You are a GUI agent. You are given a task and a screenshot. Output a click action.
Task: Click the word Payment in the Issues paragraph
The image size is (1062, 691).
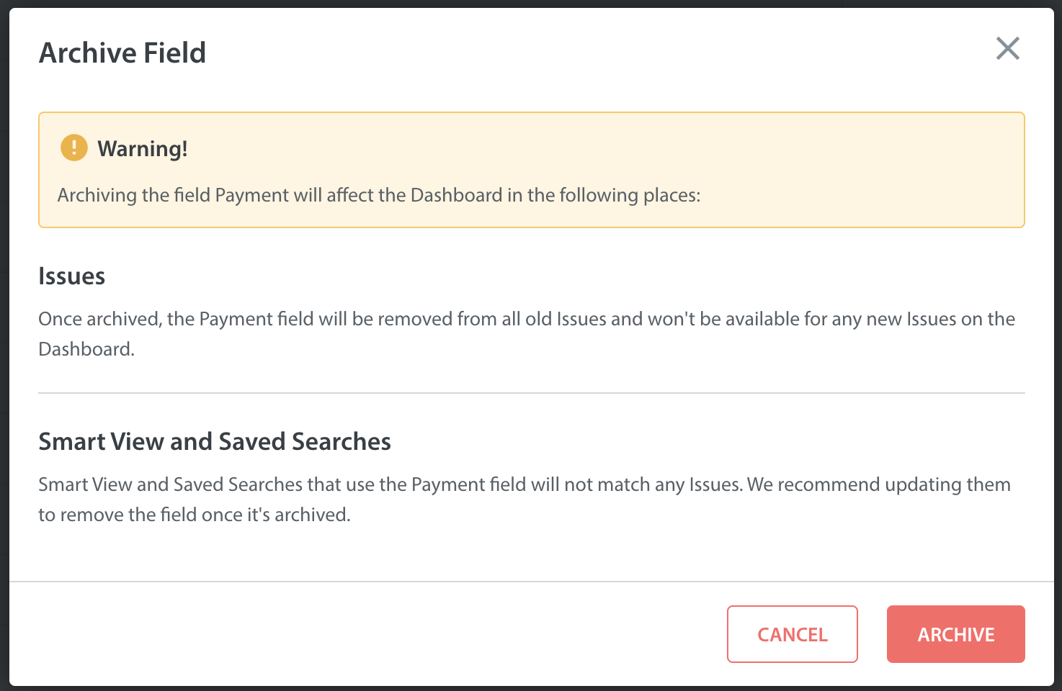click(236, 319)
